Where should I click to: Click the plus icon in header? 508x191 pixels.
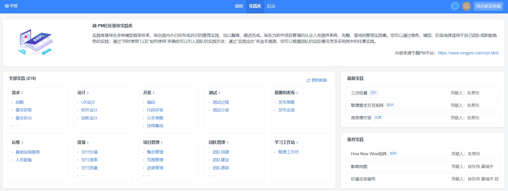[455, 6]
